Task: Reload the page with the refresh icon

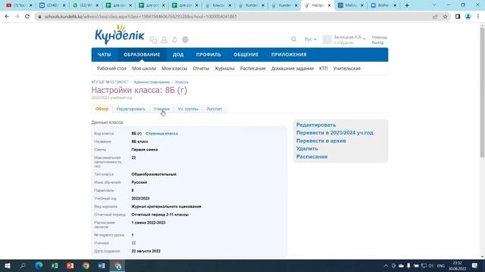Action: click(27, 17)
